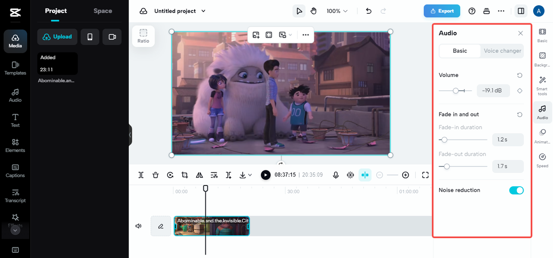This screenshot has width=553, height=258.
Task: Select the Abominable media thumbnail
Action: tap(57, 64)
